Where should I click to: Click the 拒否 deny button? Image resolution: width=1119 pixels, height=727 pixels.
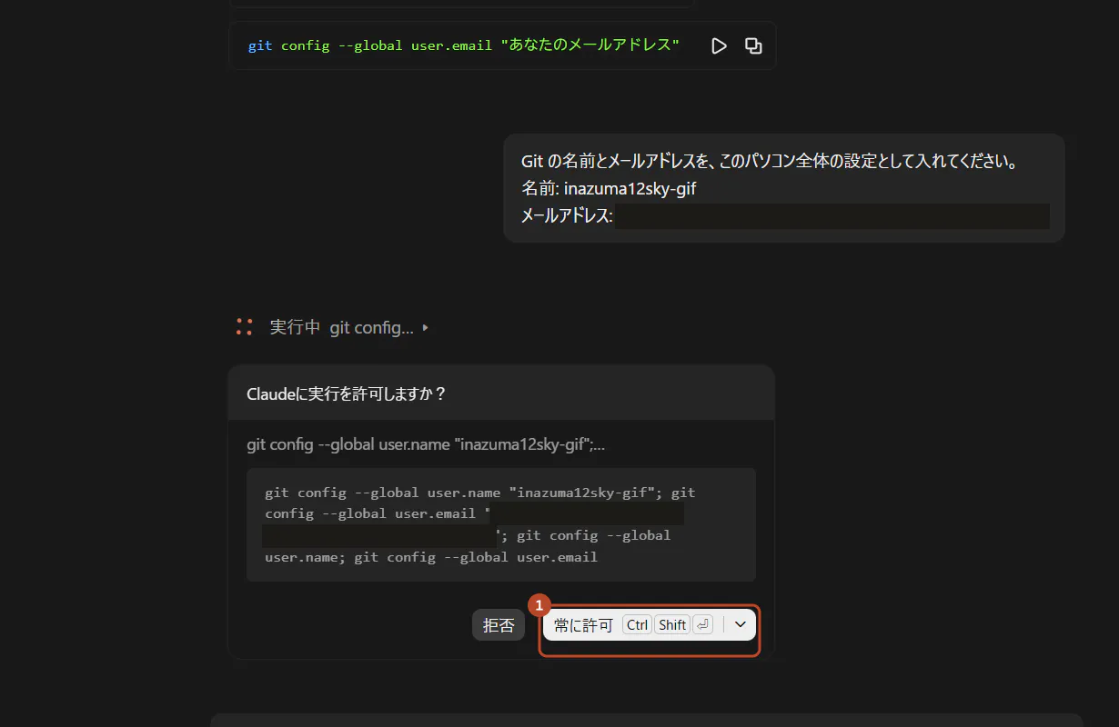coord(499,625)
